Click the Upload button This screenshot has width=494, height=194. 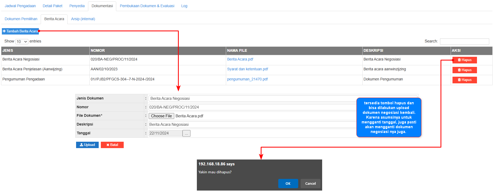pos(87,145)
